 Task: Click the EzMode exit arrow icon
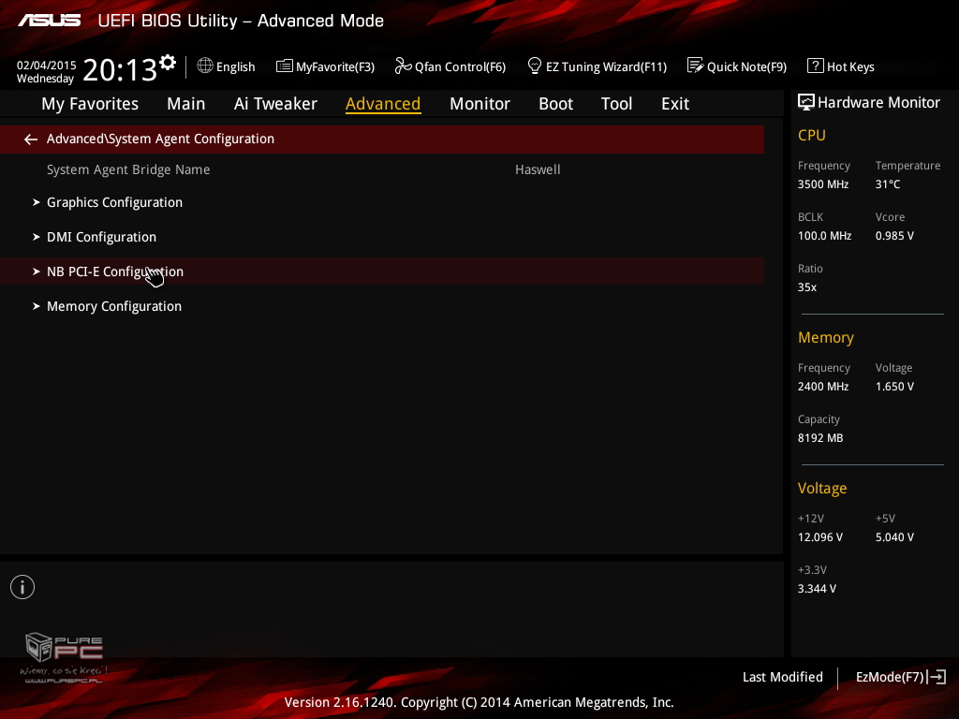pyautogui.click(x=937, y=677)
